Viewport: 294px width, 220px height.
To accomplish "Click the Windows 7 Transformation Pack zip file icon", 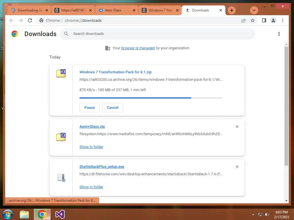I will (61, 73).
